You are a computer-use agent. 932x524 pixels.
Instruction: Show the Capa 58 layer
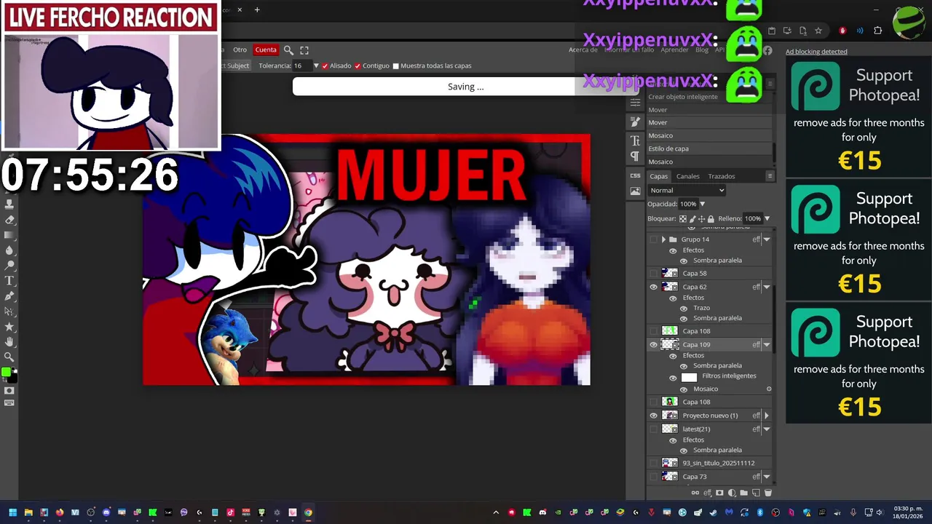click(653, 274)
